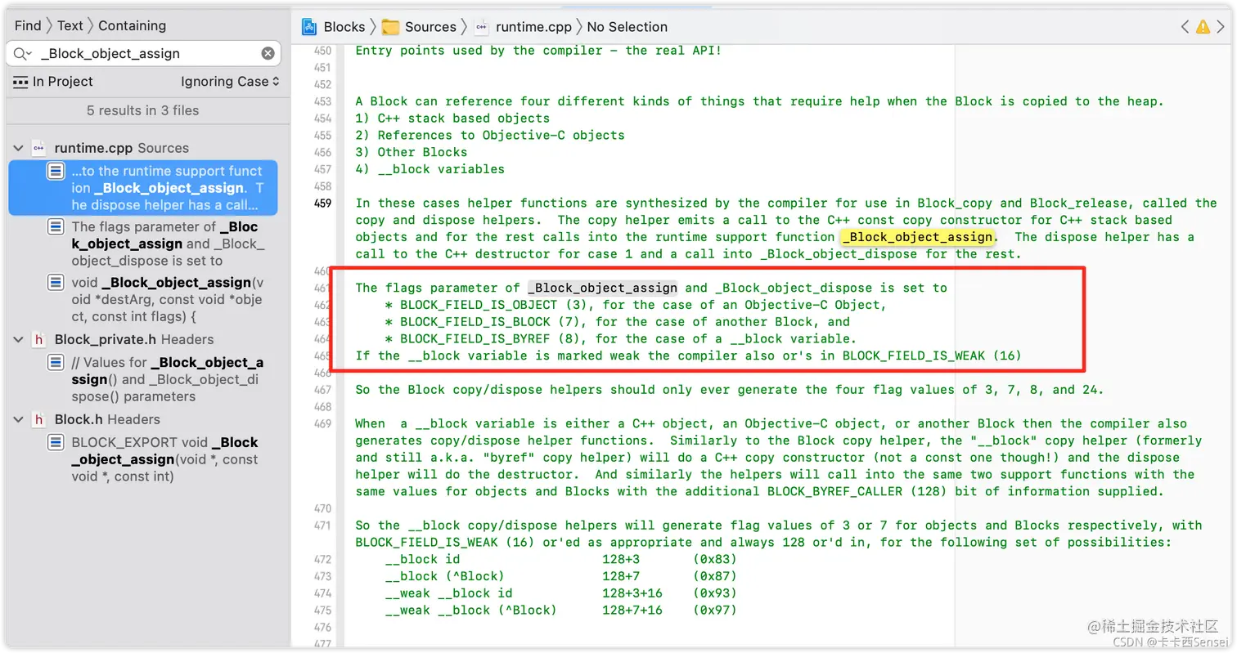
Task: Open the Sources breadcrumb in jump bar
Action: point(430,27)
